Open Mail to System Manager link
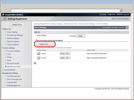Image resolution: width=134 pixels, height=100 pixels. pos(120,19)
